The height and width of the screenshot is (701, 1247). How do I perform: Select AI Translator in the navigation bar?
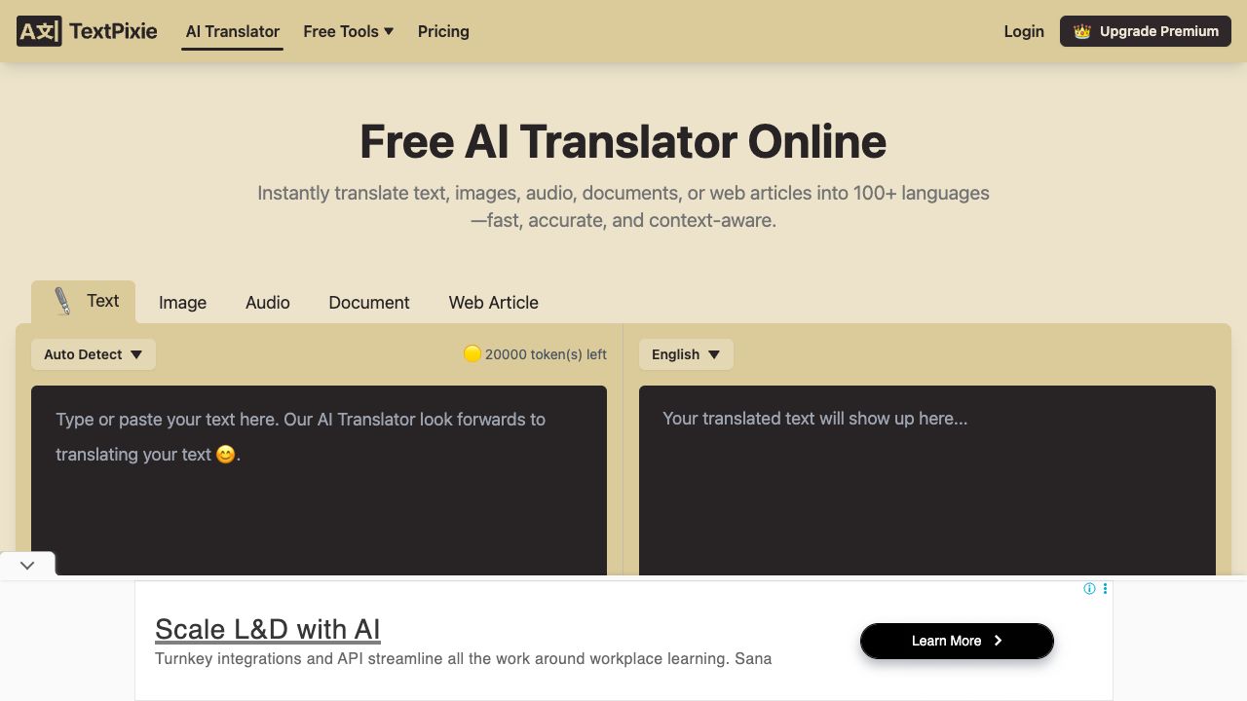(232, 31)
